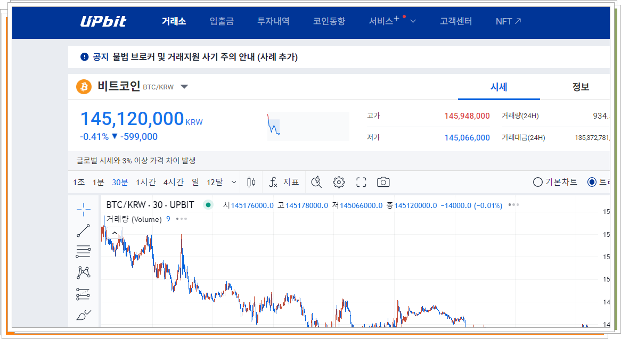Click the mini price sparkline chart
621x339 pixels.
[308, 127]
